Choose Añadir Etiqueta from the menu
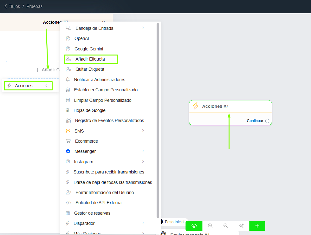Image resolution: width=311 pixels, height=235 pixels. [90, 59]
